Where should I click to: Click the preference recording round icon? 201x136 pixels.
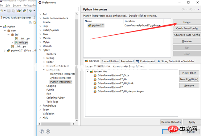[48, 131]
